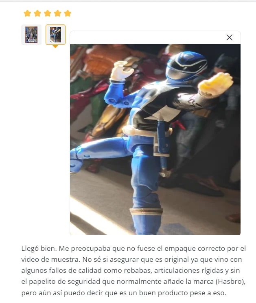Click the blue ranger's helmet in the photo
The image size is (256, 303).
click(x=186, y=66)
